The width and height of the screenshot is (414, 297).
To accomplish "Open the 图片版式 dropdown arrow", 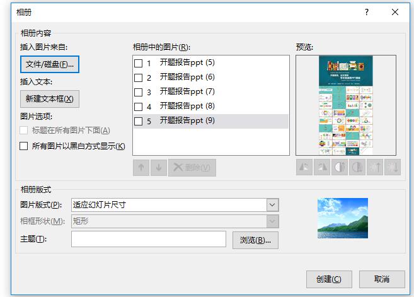I will coord(272,205).
